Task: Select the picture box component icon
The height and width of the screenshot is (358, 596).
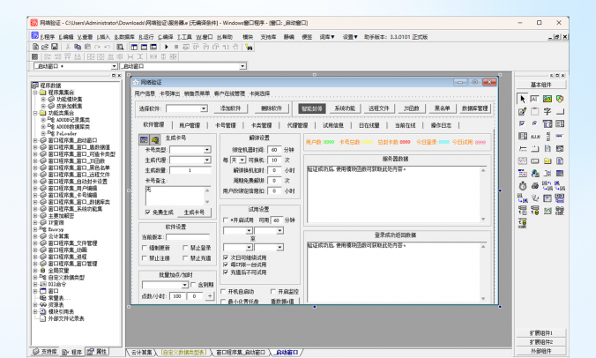Action: tap(548, 99)
